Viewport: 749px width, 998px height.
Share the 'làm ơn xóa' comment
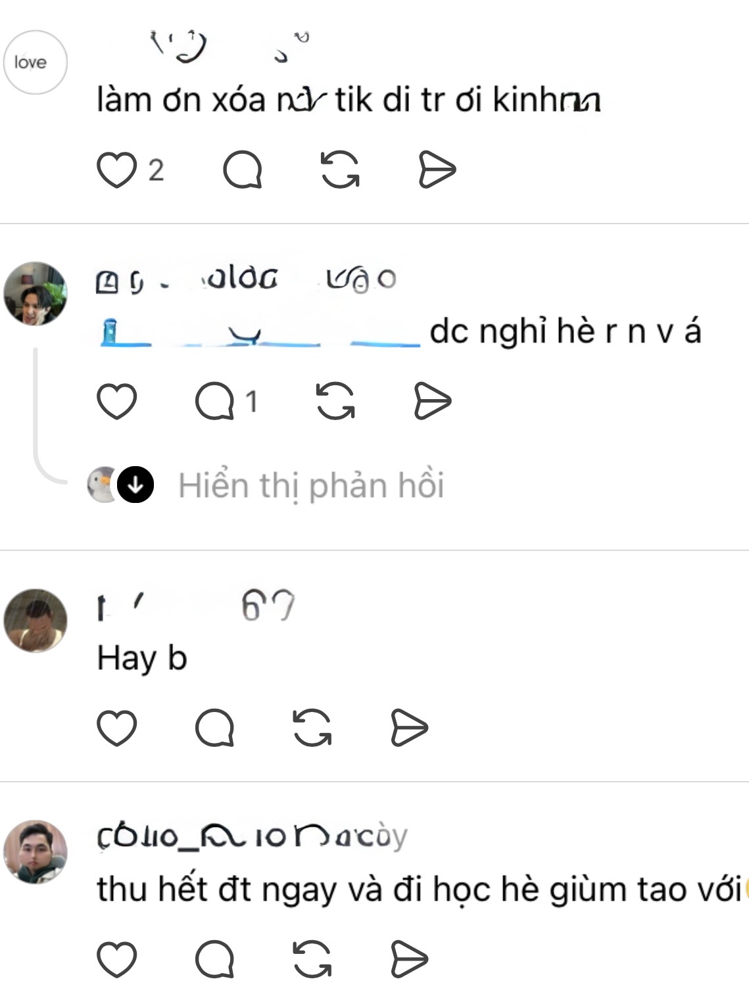coord(437,170)
